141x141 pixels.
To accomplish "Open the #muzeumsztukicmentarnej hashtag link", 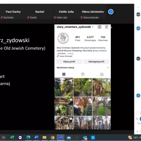I will pos(93,48).
